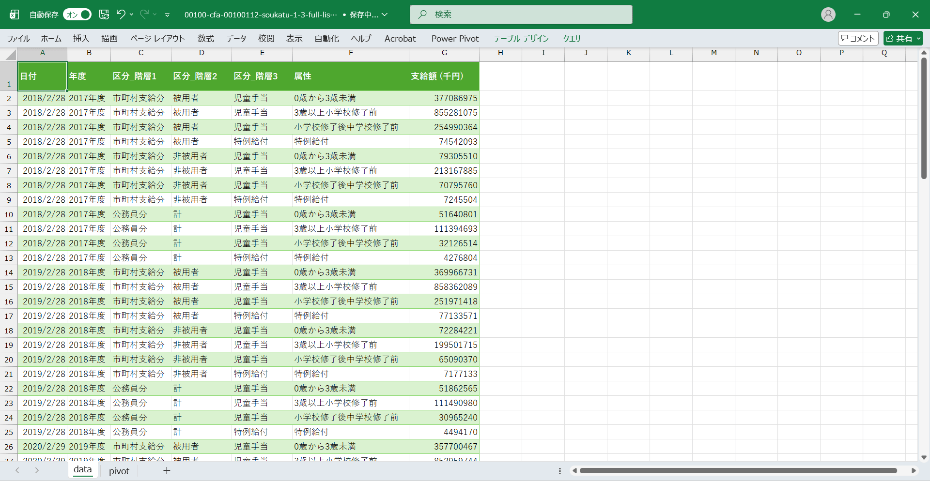Open the file name save-status dropdown
This screenshot has height=481, width=930.
coord(385,15)
